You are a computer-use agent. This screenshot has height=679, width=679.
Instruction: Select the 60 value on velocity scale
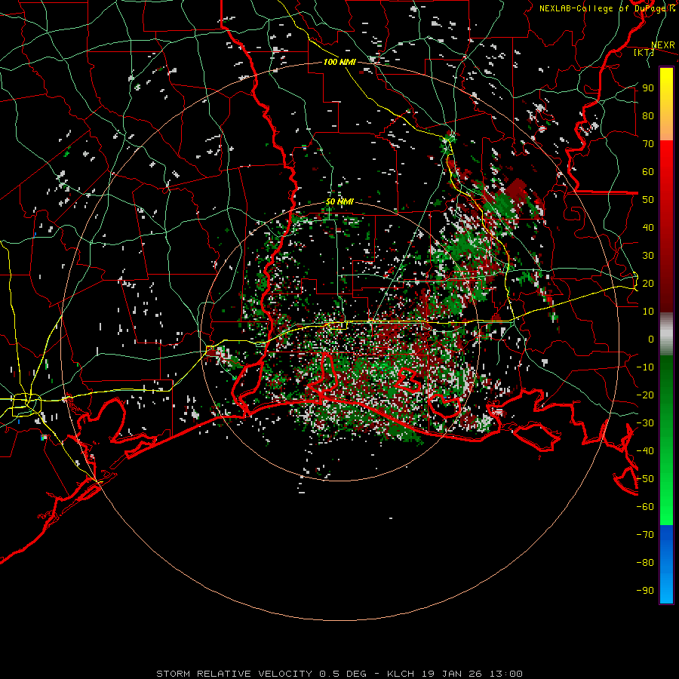(x=648, y=172)
